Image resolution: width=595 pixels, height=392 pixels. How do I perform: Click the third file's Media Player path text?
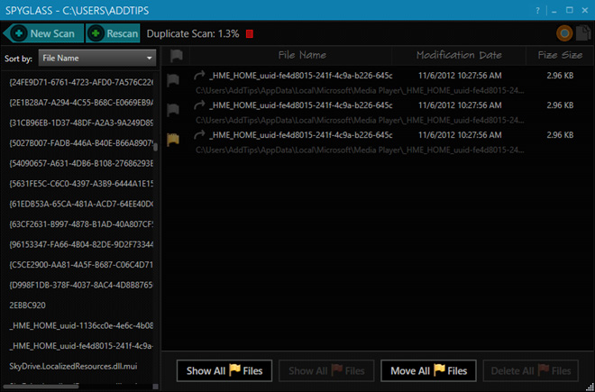coord(360,150)
